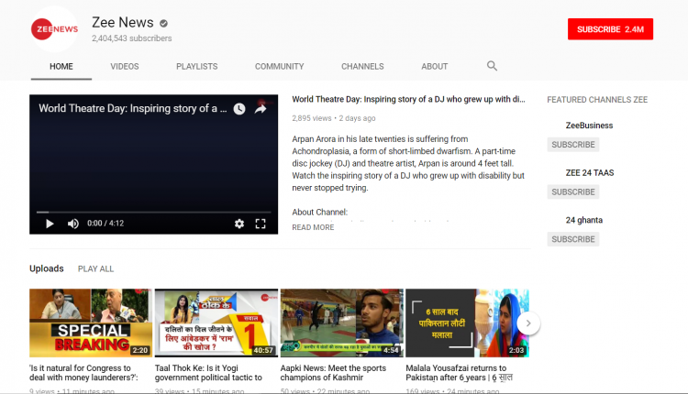This screenshot has height=394, width=688.
Task: Subscribe to ZEE 24 TAAS channel
Action: point(573,192)
